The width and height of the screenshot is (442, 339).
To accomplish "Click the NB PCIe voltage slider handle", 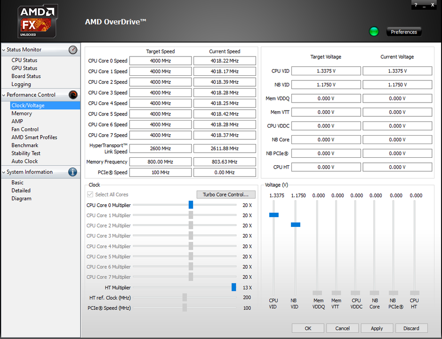I will [x=394, y=293].
